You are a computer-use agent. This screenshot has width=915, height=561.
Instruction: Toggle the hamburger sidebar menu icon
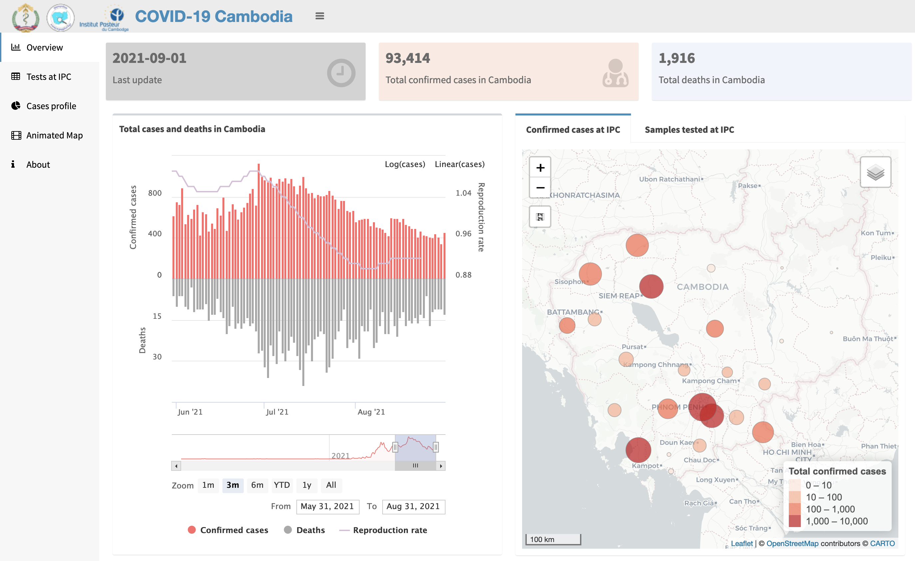[x=319, y=16]
